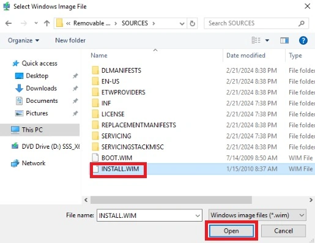Create a New folder
The image size is (315, 243).
point(70,40)
